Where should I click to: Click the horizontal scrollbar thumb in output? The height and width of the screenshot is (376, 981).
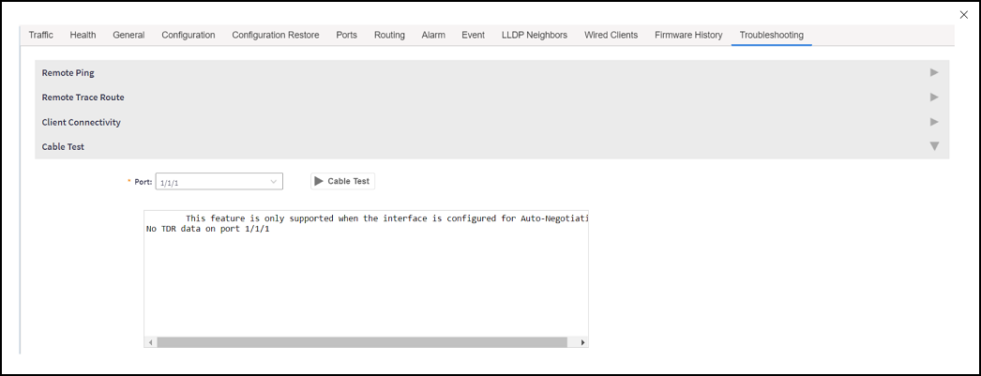pos(362,342)
